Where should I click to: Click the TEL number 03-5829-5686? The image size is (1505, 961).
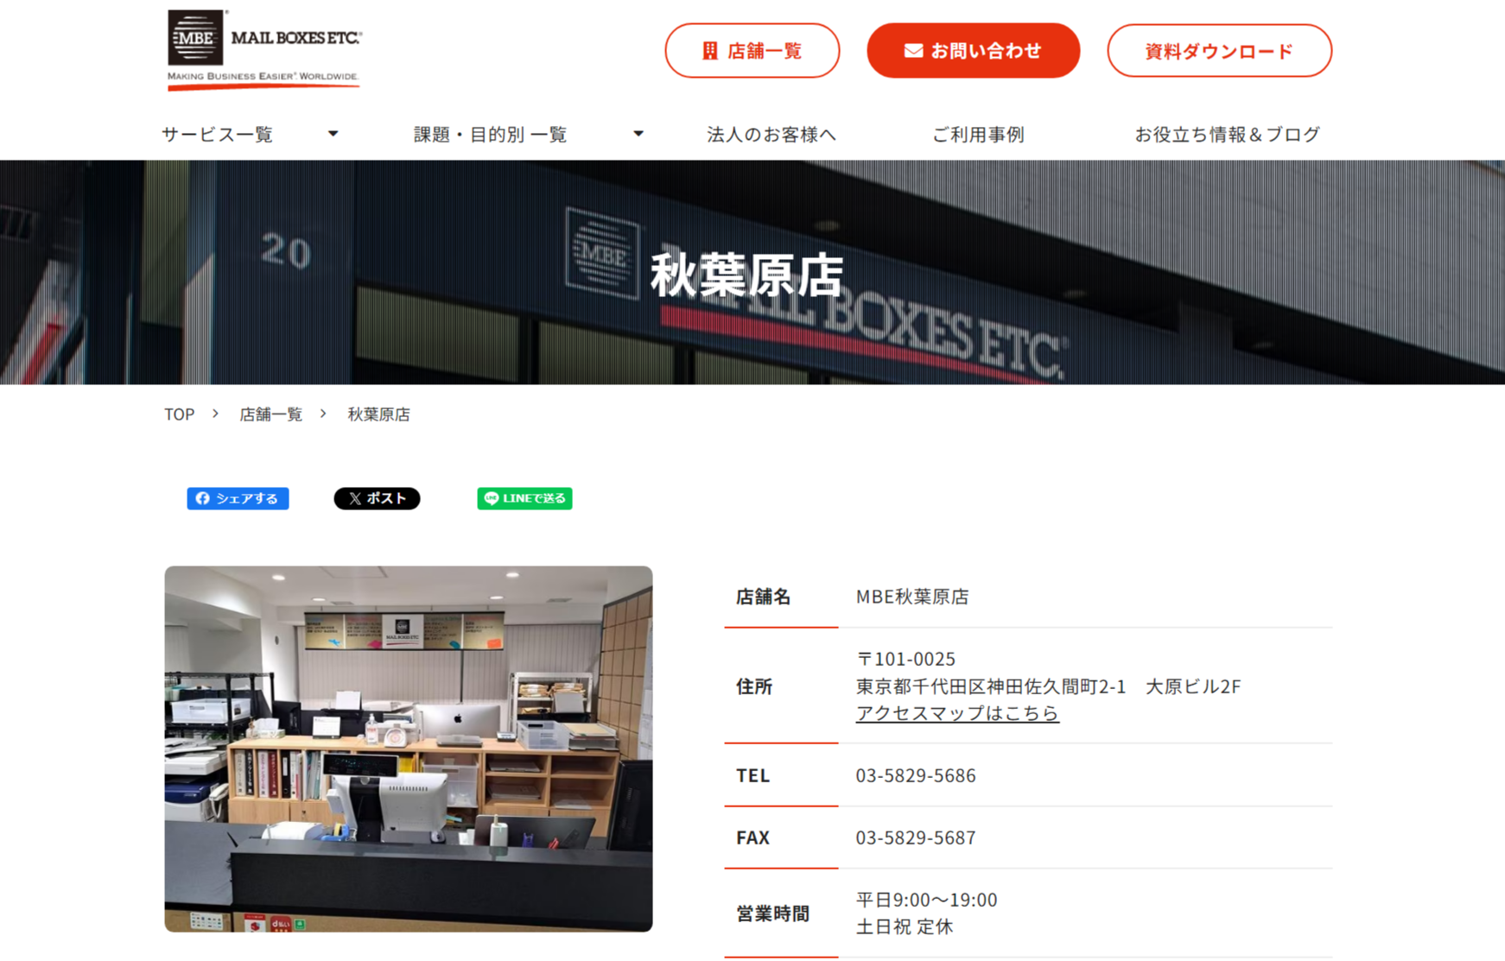point(916,775)
